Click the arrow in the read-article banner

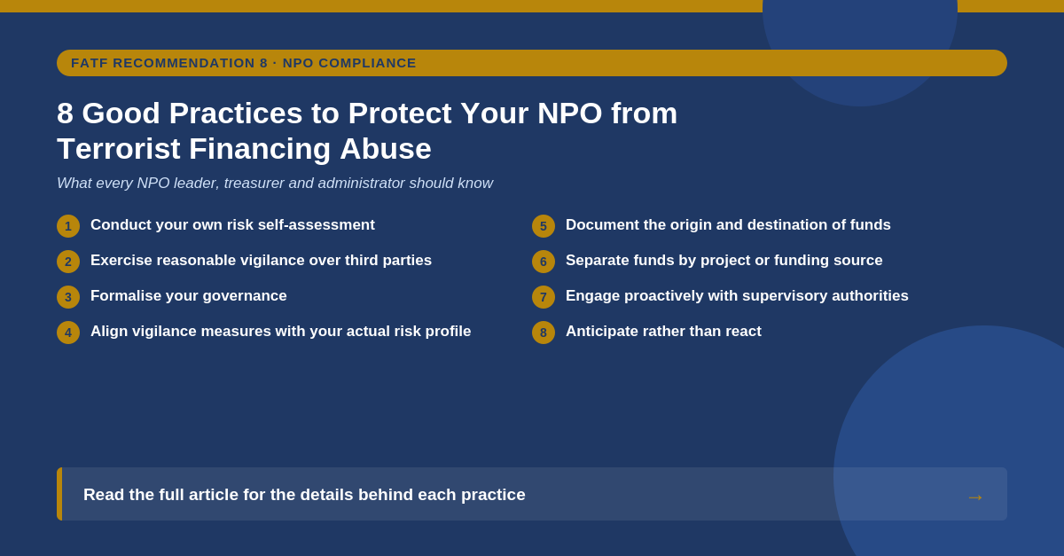pos(975,497)
